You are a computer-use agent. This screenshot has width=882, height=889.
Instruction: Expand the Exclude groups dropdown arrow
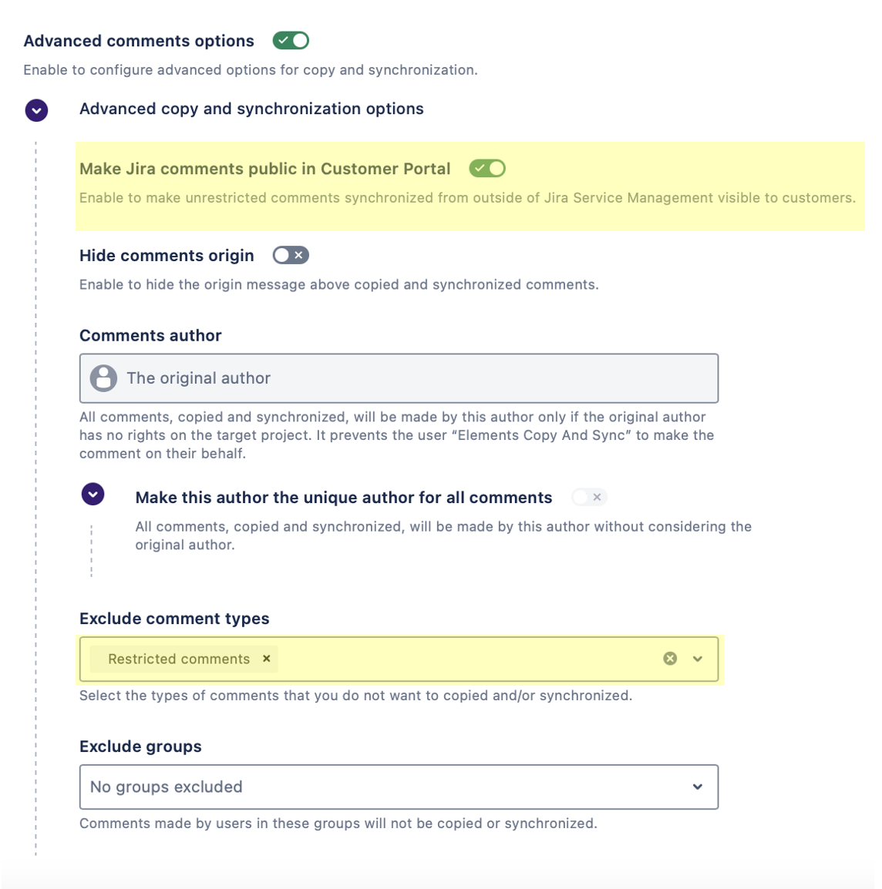point(698,787)
